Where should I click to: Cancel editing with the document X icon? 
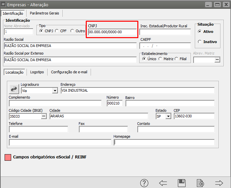point(200,183)
